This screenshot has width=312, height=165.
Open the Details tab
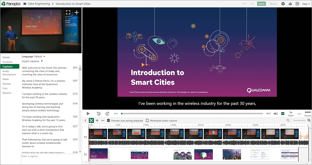tap(6, 57)
